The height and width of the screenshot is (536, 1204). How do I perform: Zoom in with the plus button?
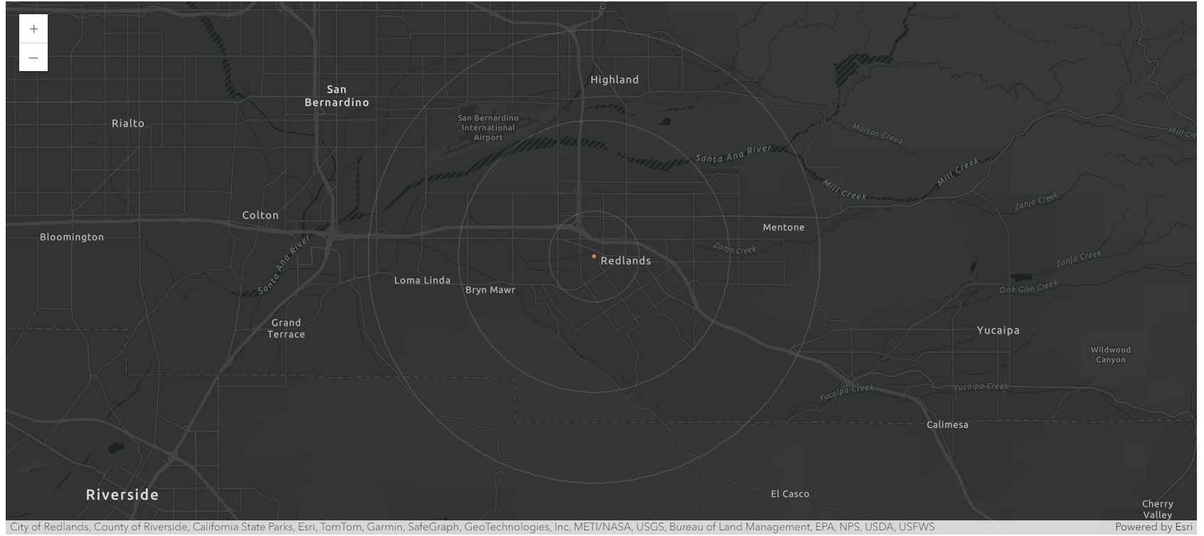click(33, 29)
